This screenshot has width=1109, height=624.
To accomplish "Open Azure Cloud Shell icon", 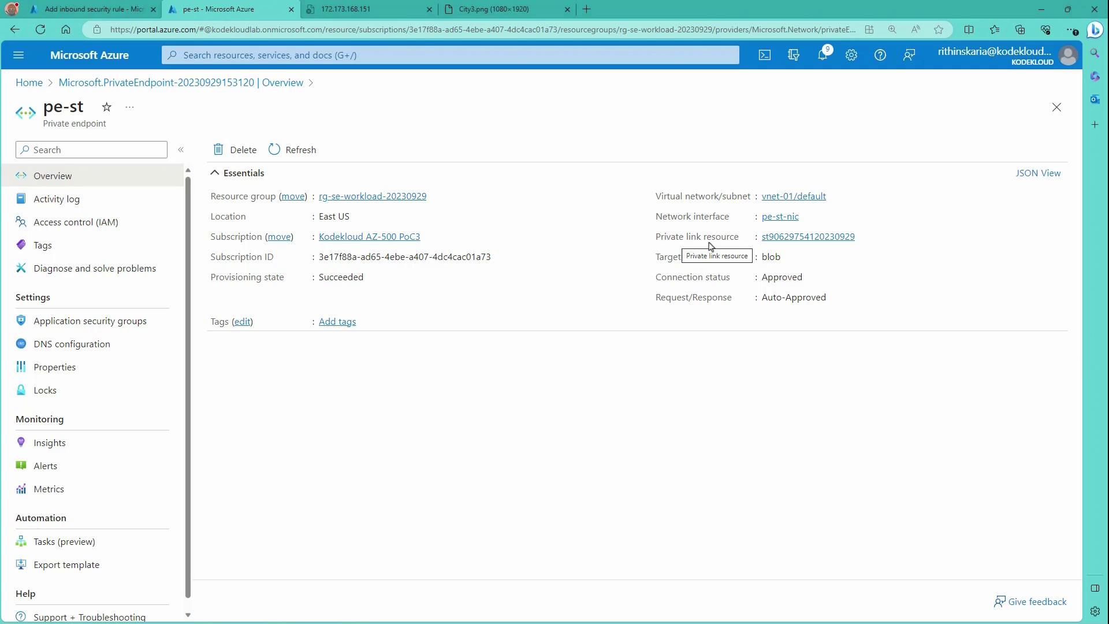I will 764,55.
